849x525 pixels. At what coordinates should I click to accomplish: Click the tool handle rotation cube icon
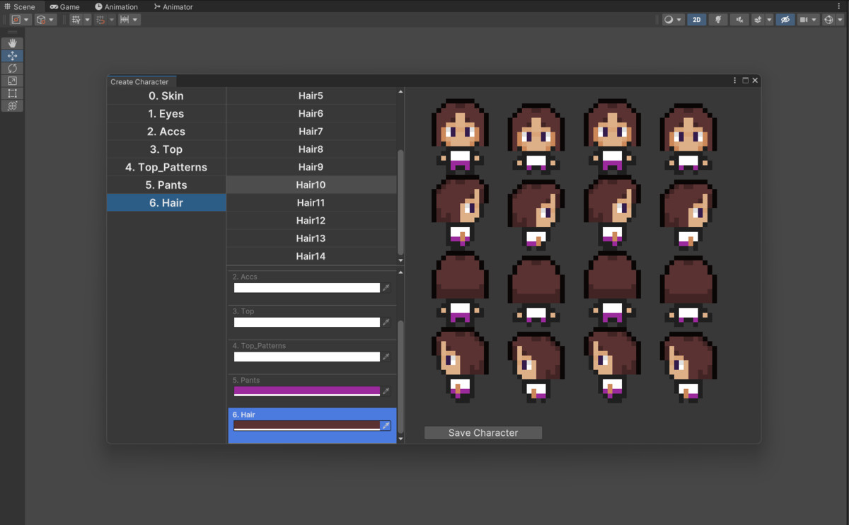[41, 20]
